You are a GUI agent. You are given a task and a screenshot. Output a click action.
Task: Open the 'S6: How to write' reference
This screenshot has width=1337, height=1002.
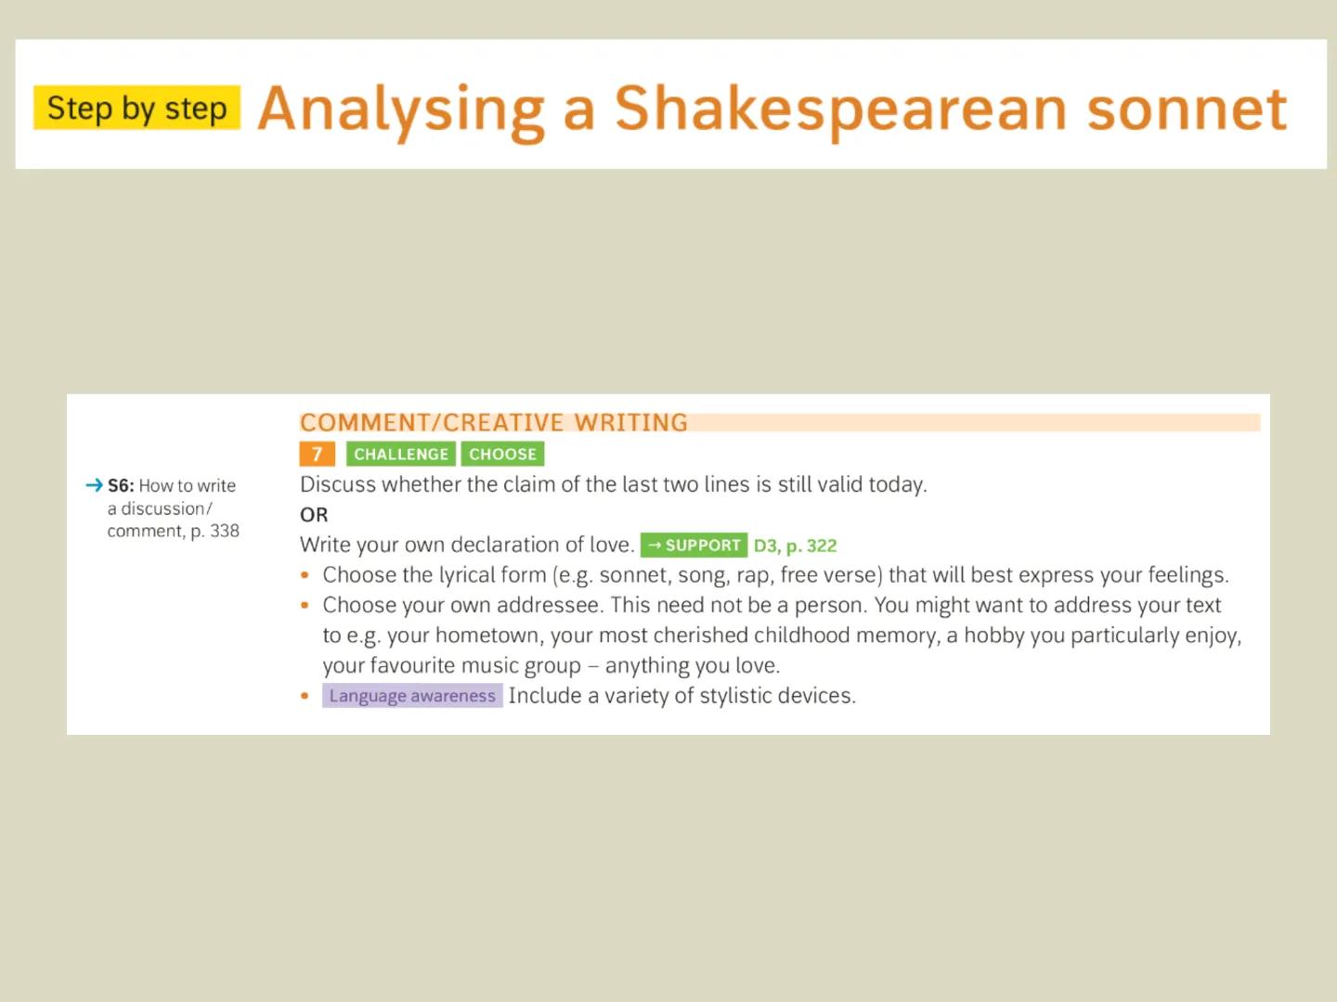tap(172, 485)
